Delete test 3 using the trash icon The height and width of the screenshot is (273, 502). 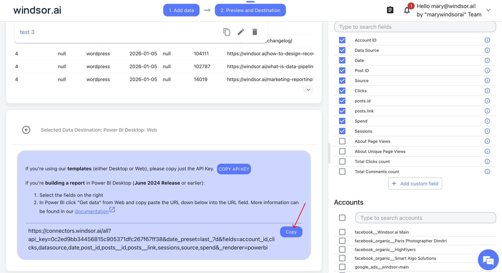255,32
